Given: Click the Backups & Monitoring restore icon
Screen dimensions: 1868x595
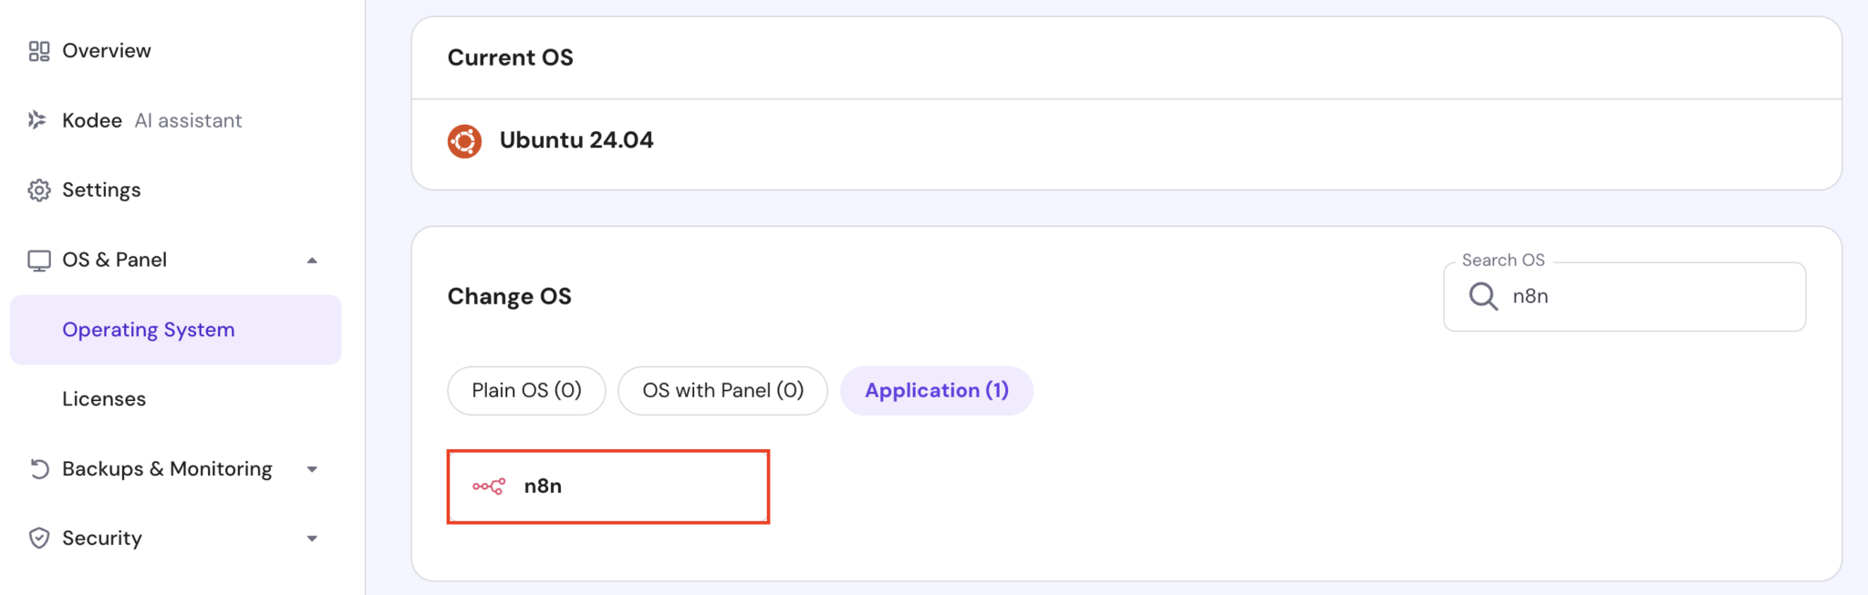Looking at the screenshot, I should pos(38,468).
